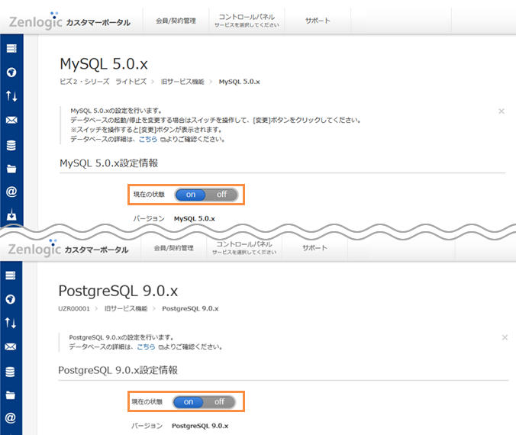Open 会員/契約管理 menu in lower header

(174, 248)
